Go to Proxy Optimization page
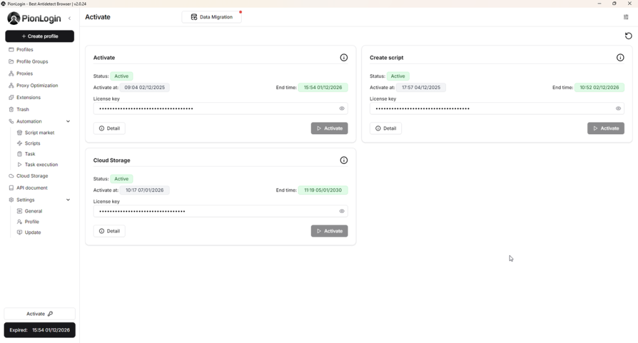Screen dimensions: 638x343 (37, 85)
